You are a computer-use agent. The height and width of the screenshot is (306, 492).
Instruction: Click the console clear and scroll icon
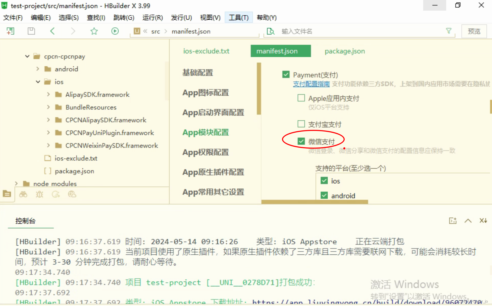pos(483,221)
